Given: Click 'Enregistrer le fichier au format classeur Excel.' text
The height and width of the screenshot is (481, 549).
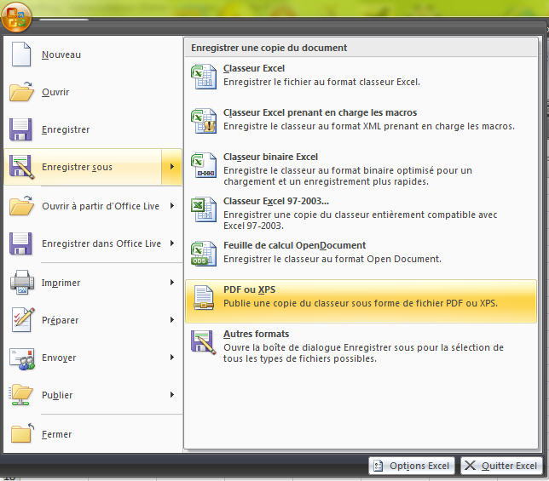Looking at the screenshot, I should [x=321, y=82].
